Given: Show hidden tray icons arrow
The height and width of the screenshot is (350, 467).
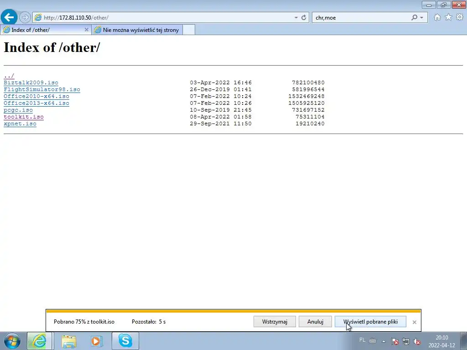Looking at the screenshot, I should pos(384,341).
